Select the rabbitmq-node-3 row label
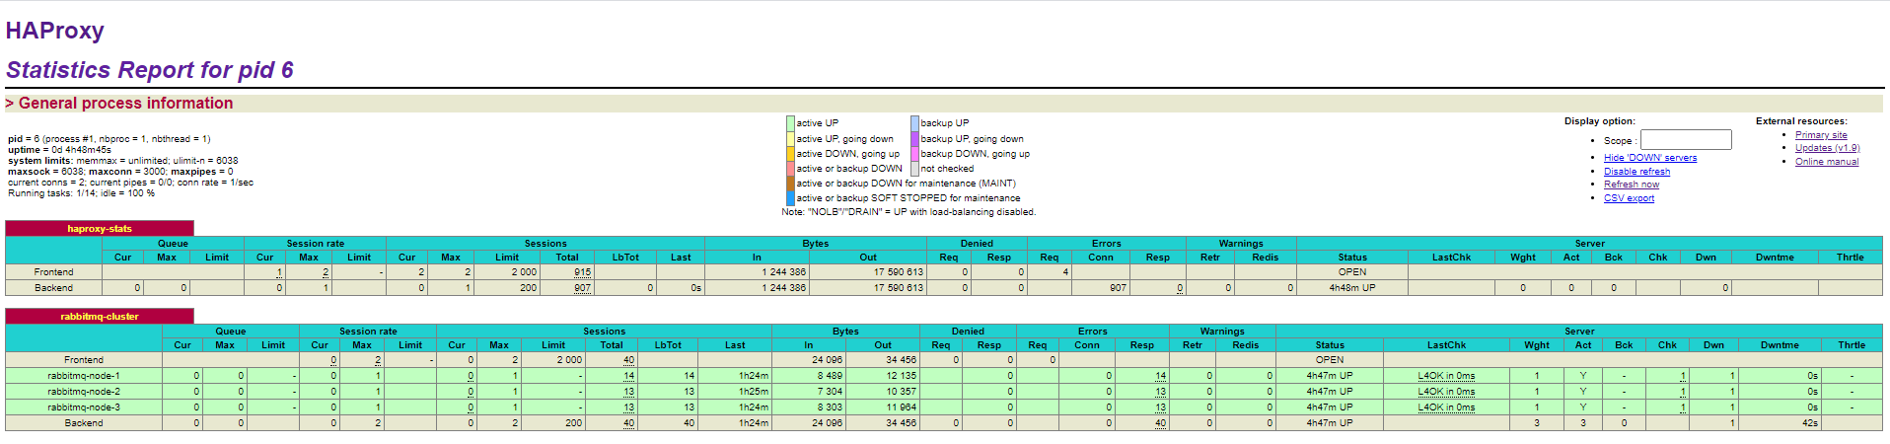1890x444 pixels. (x=84, y=407)
